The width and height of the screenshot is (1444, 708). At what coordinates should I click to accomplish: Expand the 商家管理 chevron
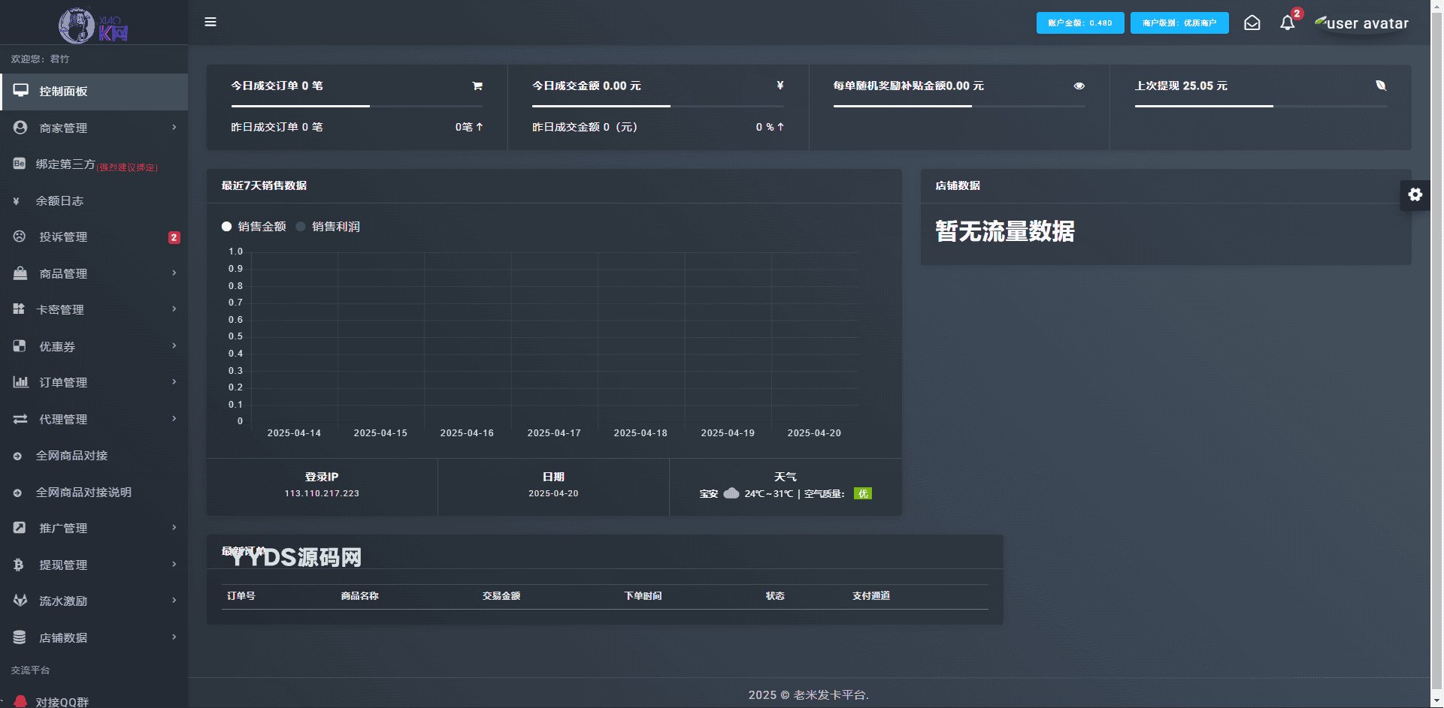point(174,127)
